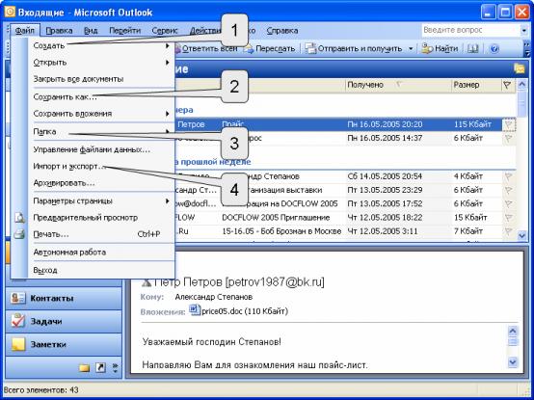Open the address book icon
Image resolution: width=534 pixels, height=400 pixels.
pos(473,49)
